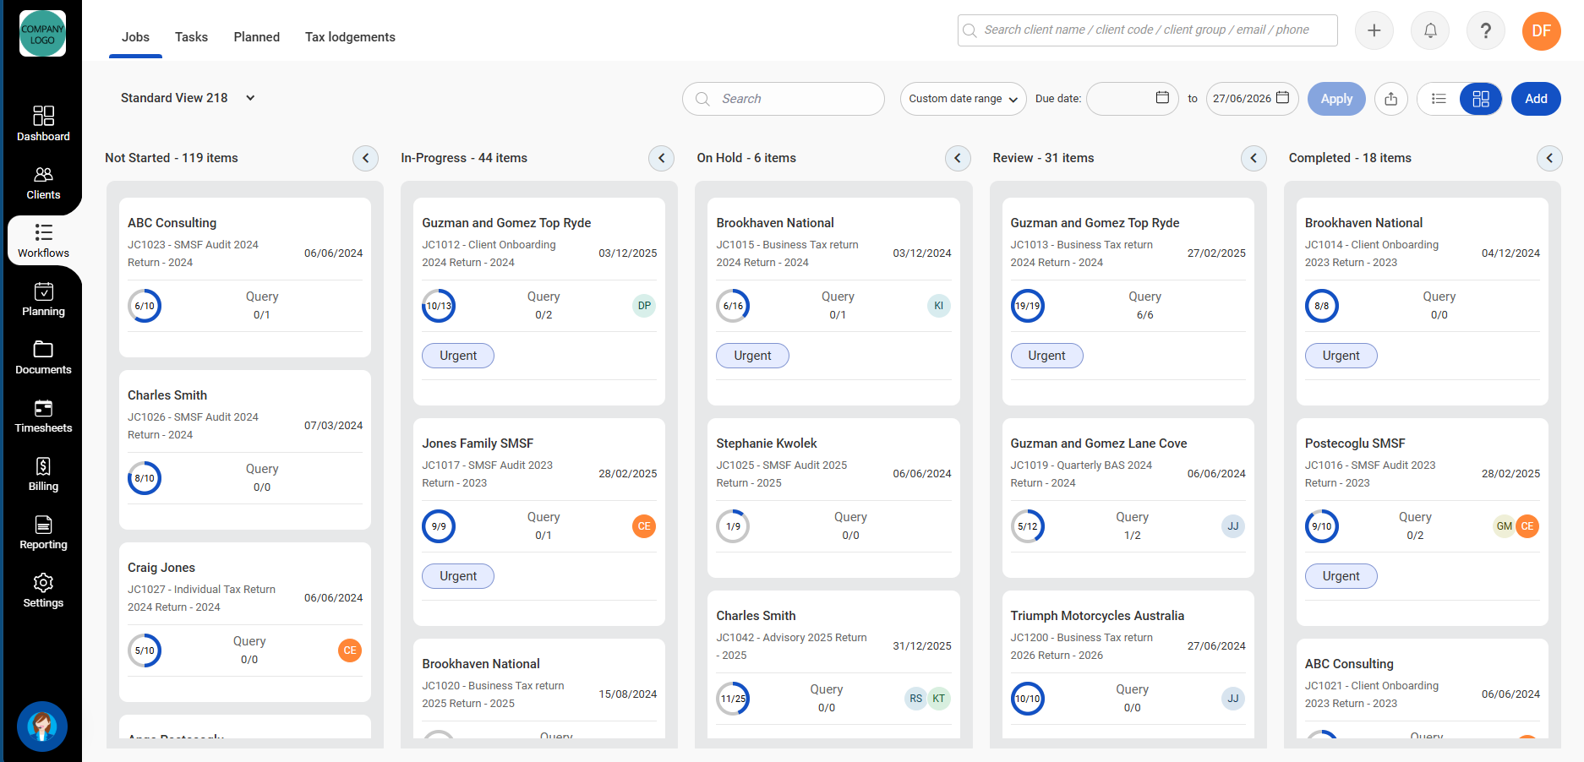Open Documents from the sidebar
1584x762 pixels.
[43, 357]
